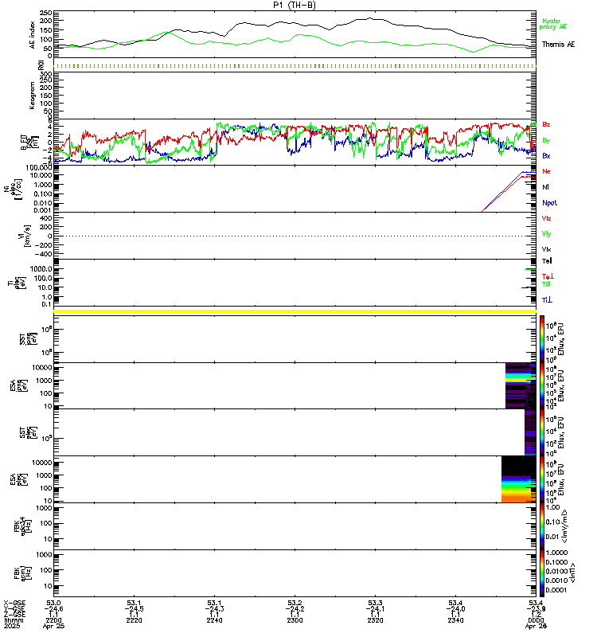Click the SST electron spectrogram data strip
The height and width of the screenshot is (637, 597).
(530, 432)
